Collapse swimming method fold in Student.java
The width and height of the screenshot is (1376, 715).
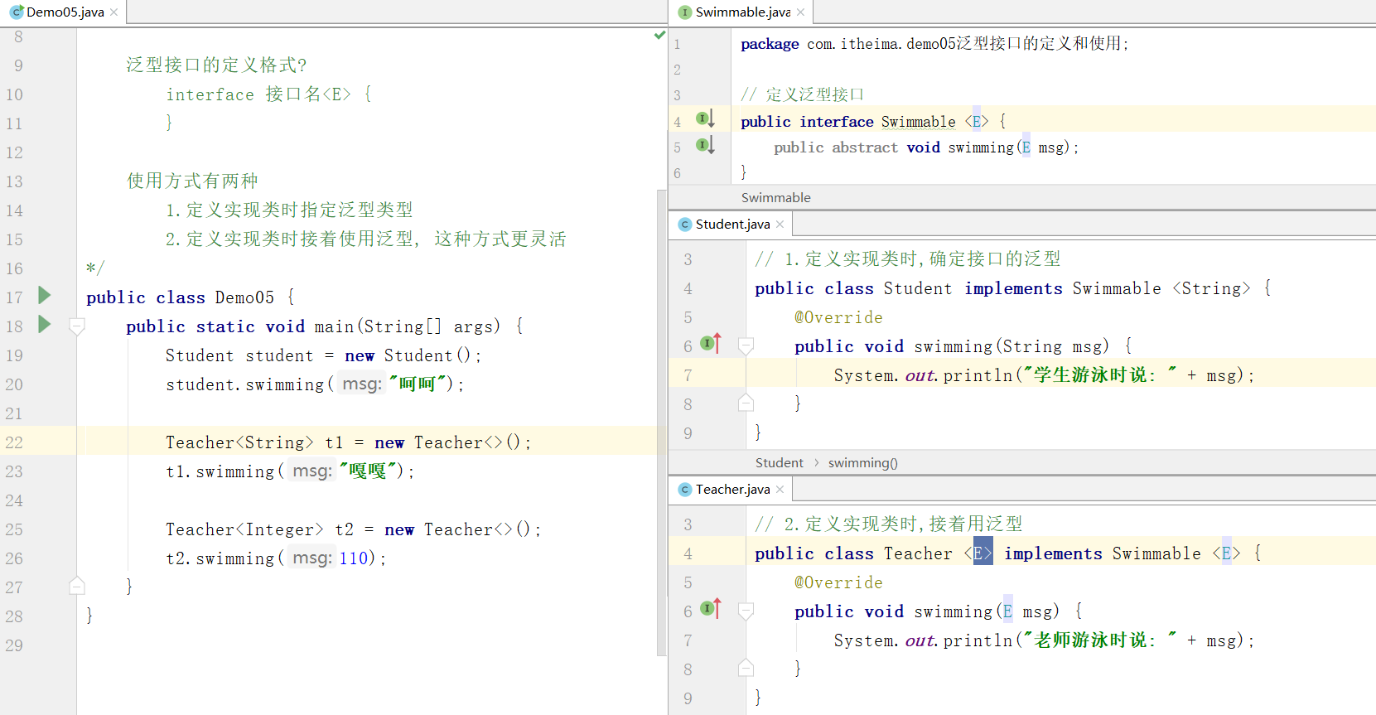click(746, 345)
